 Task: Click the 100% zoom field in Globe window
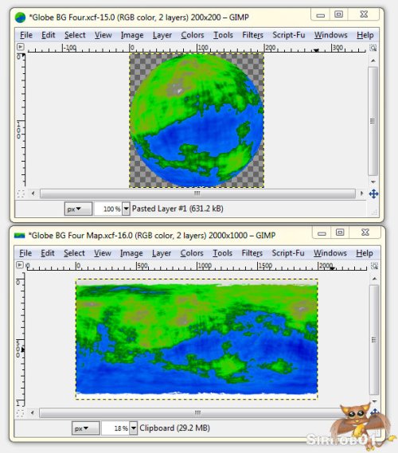tap(108, 209)
